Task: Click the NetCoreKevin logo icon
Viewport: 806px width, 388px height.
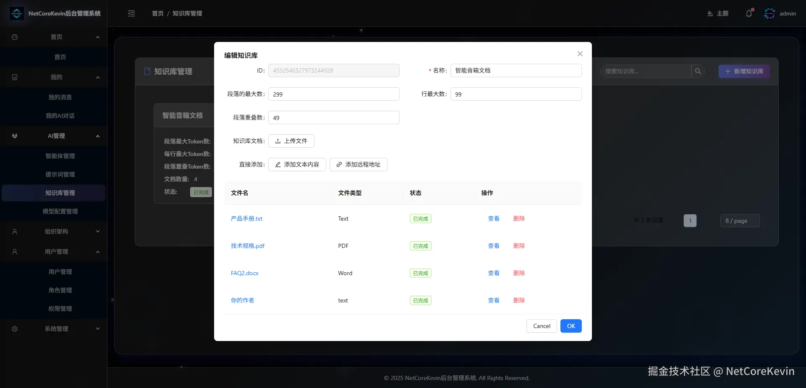Action: (x=16, y=13)
